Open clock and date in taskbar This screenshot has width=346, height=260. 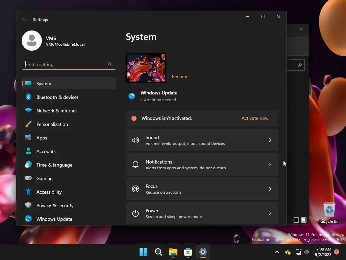coord(323,252)
